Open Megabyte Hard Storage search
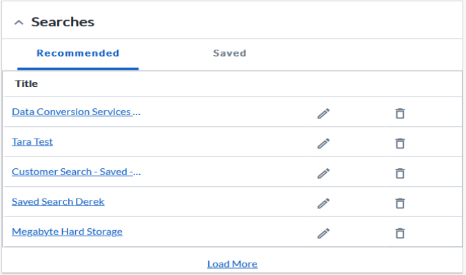The height and width of the screenshot is (275, 466). point(67,232)
